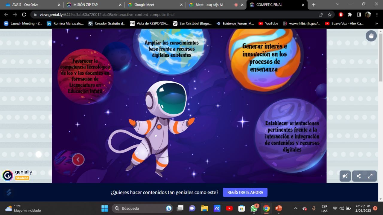Show hidden system tray icons
Viewport: 383px width, 215px height.
[296, 208]
